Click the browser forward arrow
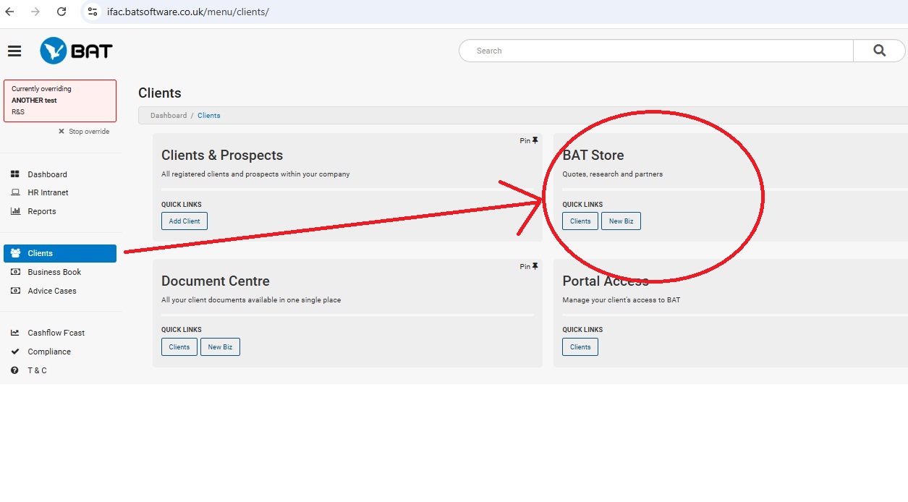 pos(35,12)
